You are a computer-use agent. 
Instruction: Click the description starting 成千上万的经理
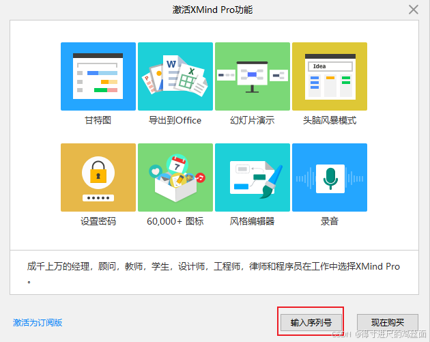pos(214,272)
